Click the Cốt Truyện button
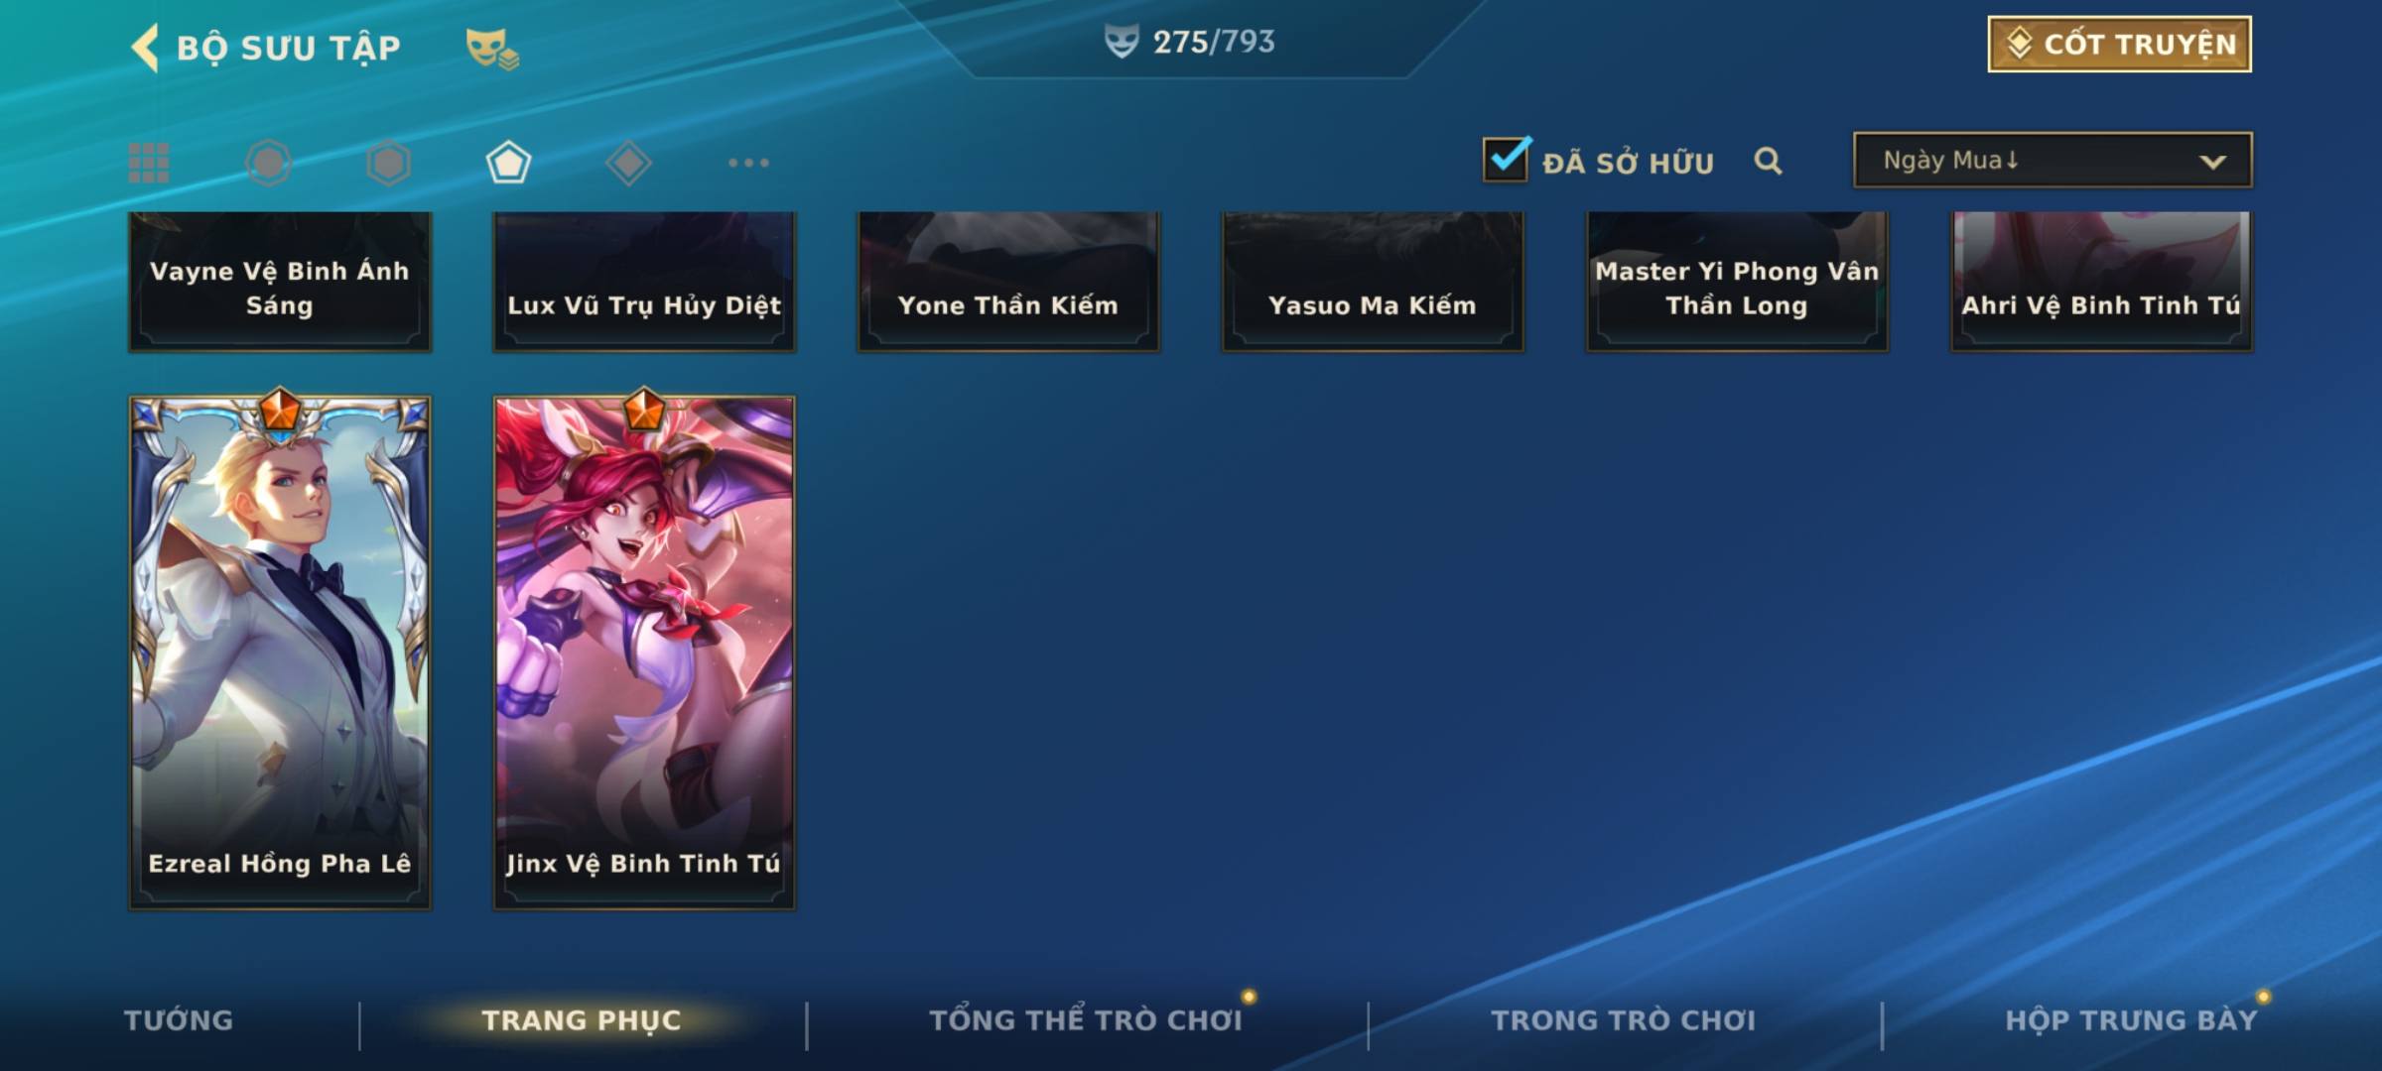This screenshot has width=2382, height=1071. coord(2119,44)
